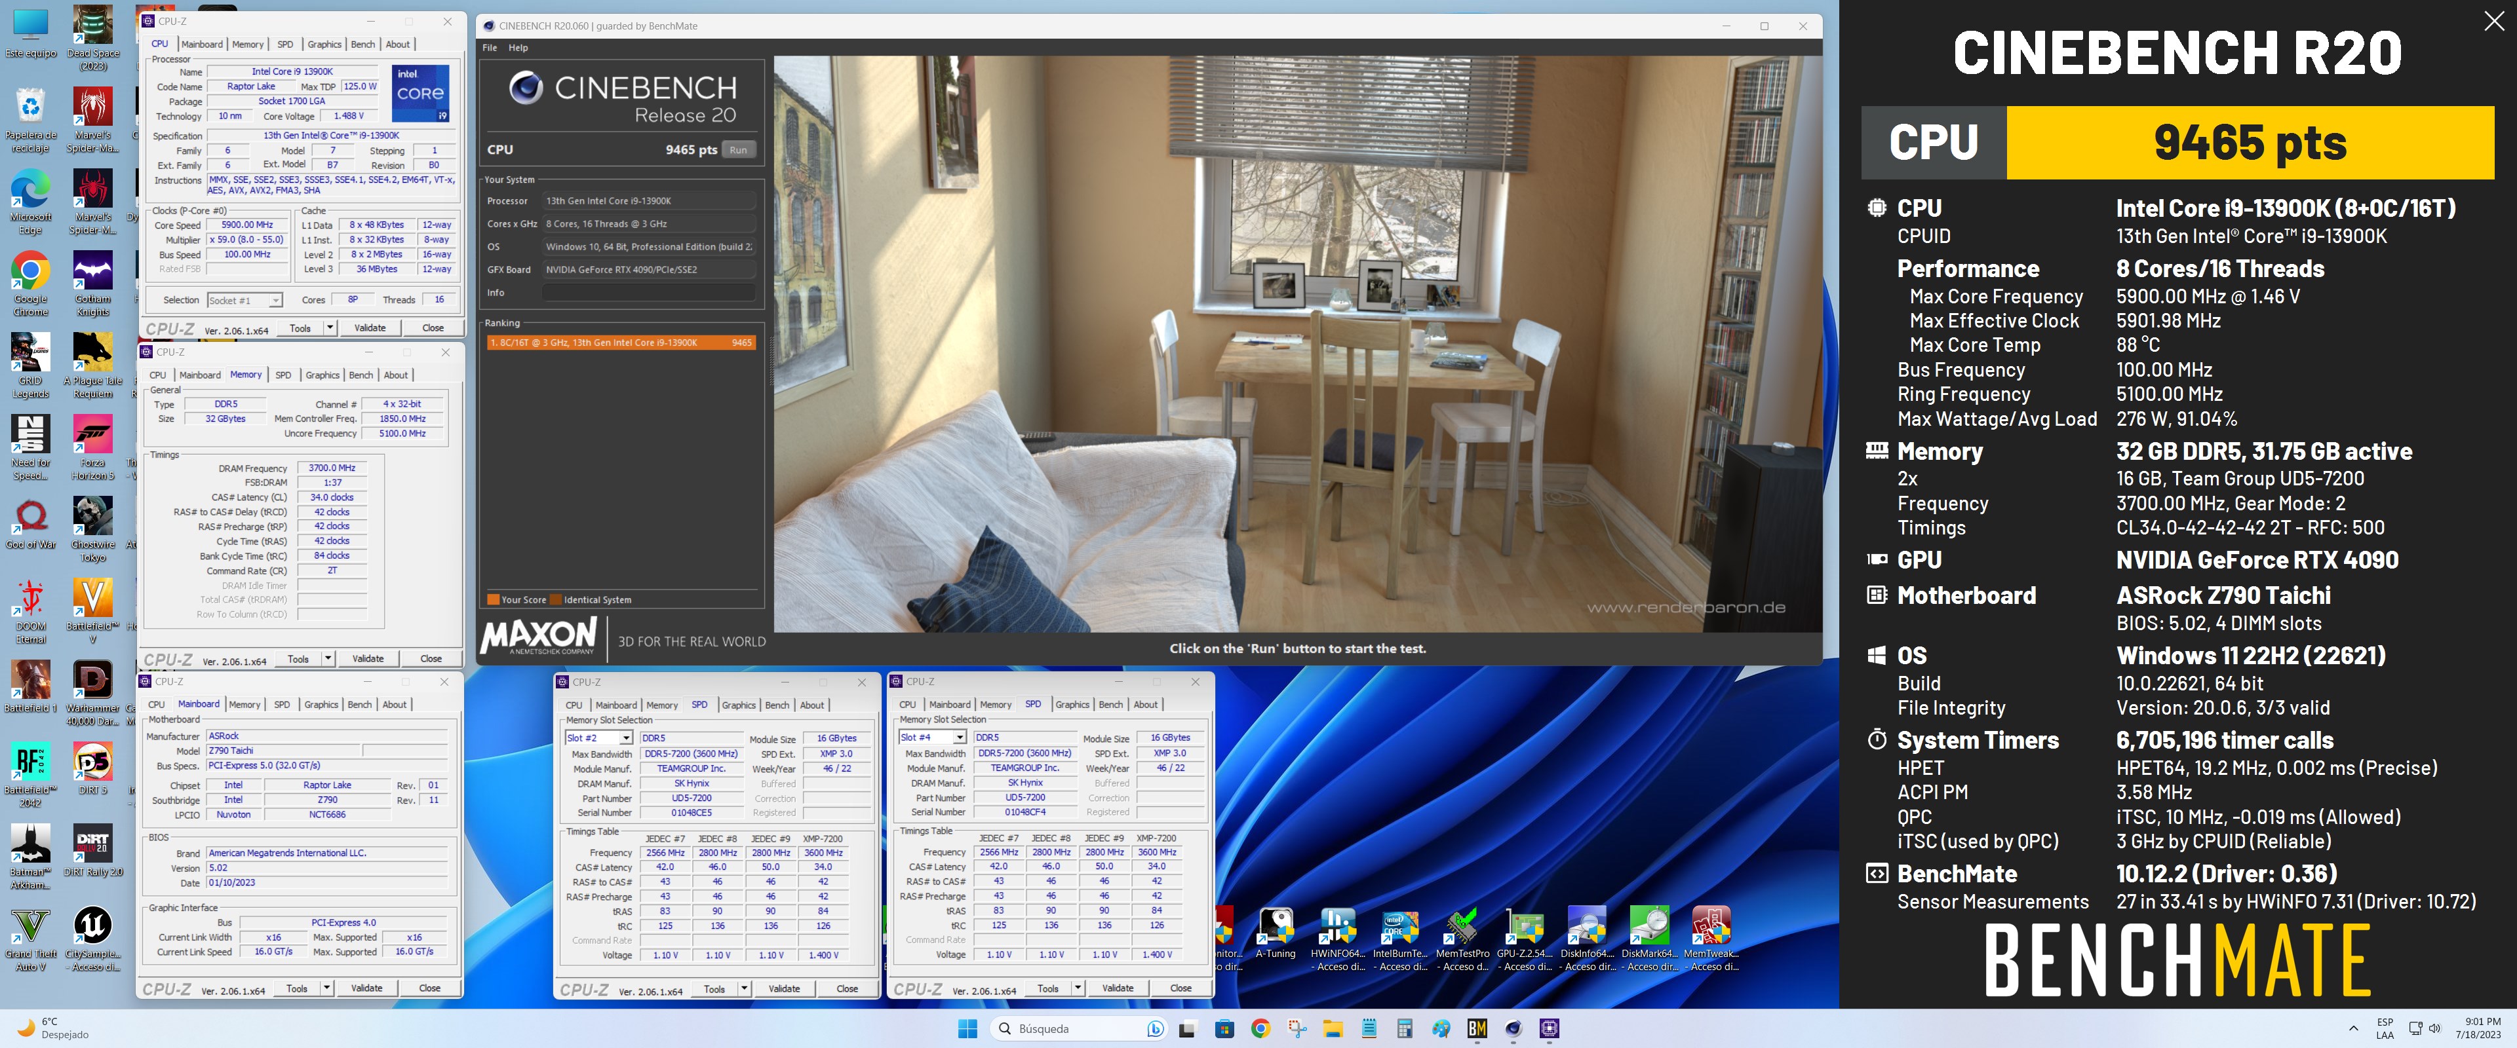Select ranking entry 8C/16T i9-13900K 9465
This screenshot has height=1048, width=2517.
621,343
